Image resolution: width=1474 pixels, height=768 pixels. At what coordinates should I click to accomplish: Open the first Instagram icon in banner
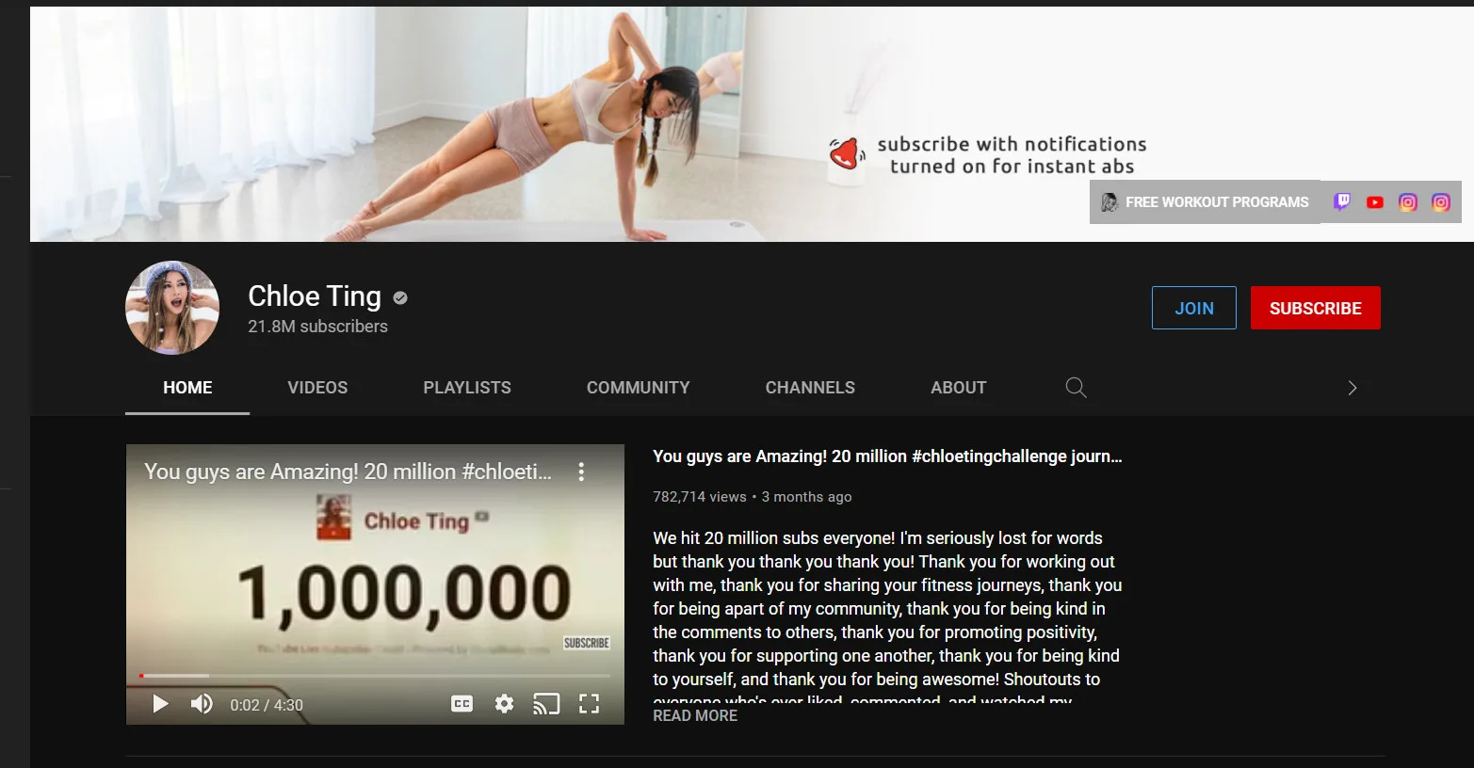1408,201
